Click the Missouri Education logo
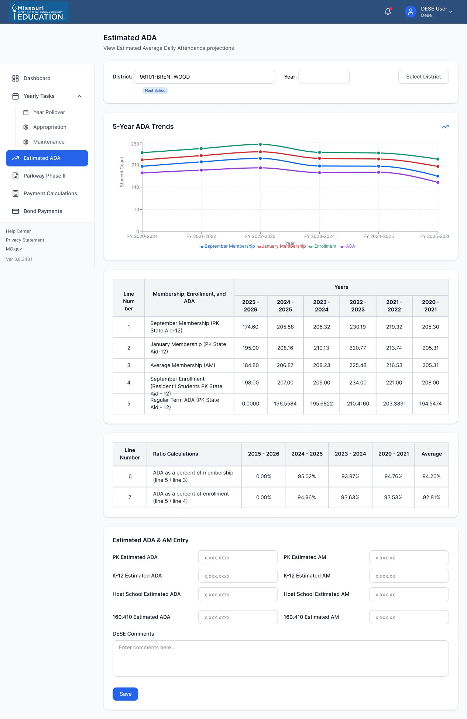Image resolution: width=467 pixels, height=719 pixels. (38, 11)
